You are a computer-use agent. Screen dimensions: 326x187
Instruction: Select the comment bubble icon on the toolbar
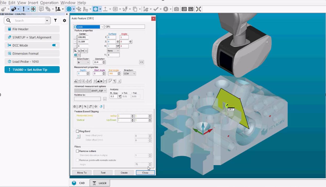(41, 9)
